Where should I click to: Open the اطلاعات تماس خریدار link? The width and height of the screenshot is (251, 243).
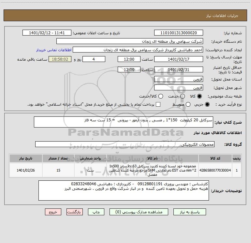tap(54, 50)
